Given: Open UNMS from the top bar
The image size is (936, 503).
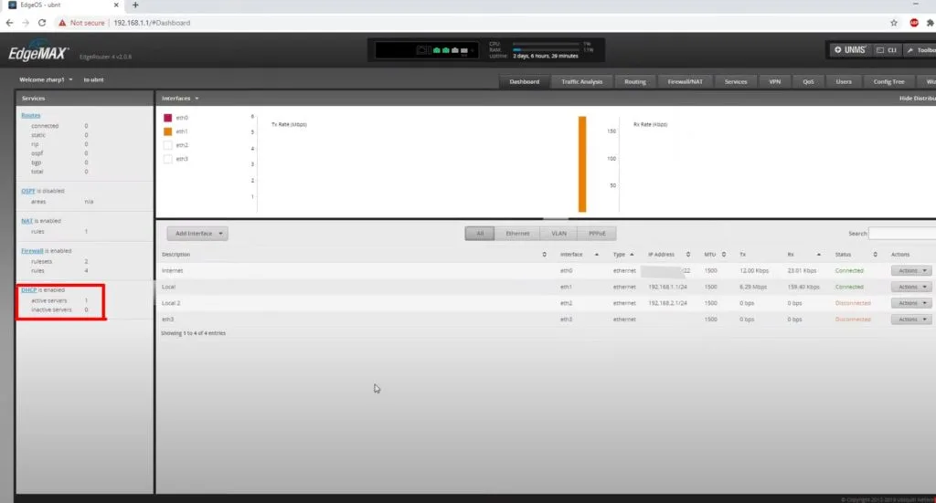Looking at the screenshot, I should (849, 49).
